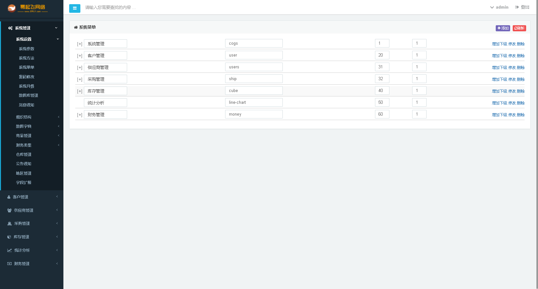Click the 统计分析 line chart icon
This screenshot has width=538, height=289.
pos(10,250)
